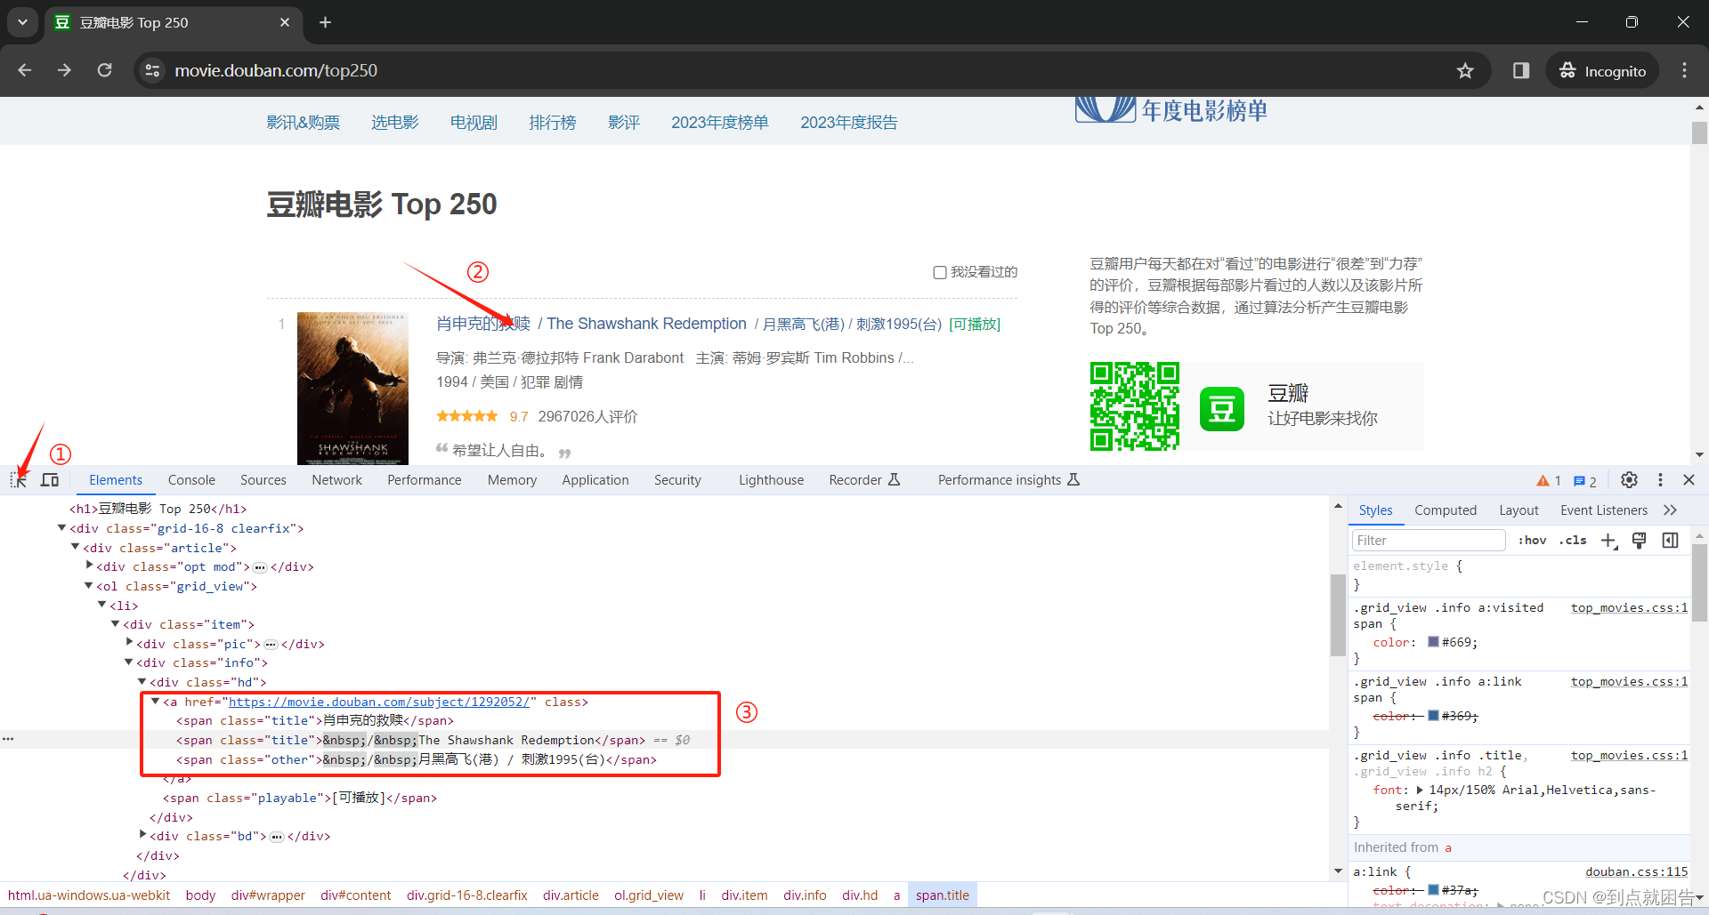This screenshot has width=1709, height=915.
Task: Expand the div class="bd" node
Action: (143, 834)
